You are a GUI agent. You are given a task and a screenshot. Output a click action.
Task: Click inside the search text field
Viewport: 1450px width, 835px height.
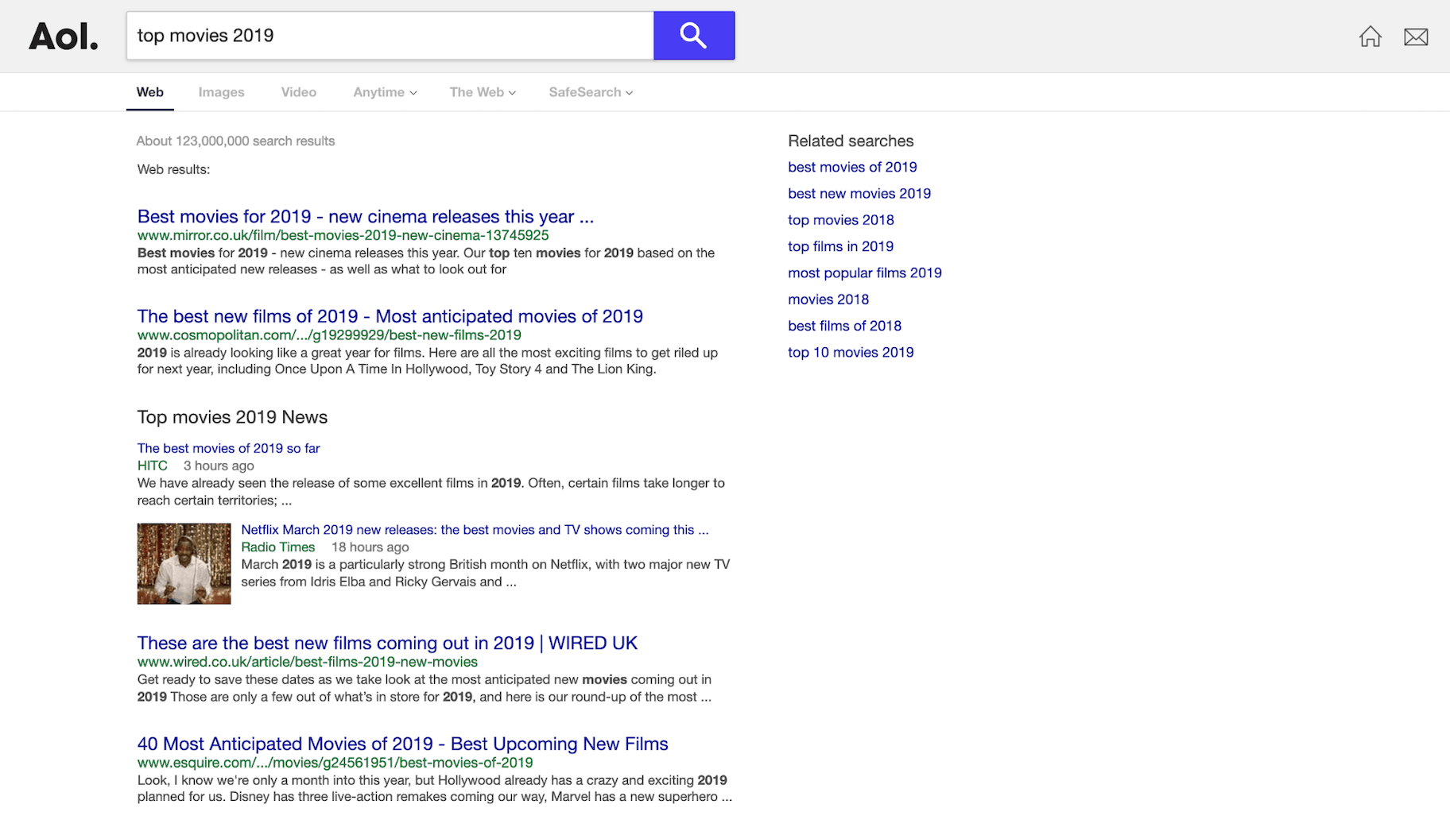[390, 36]
